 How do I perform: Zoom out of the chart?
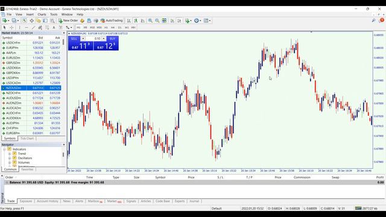(157, 20)
